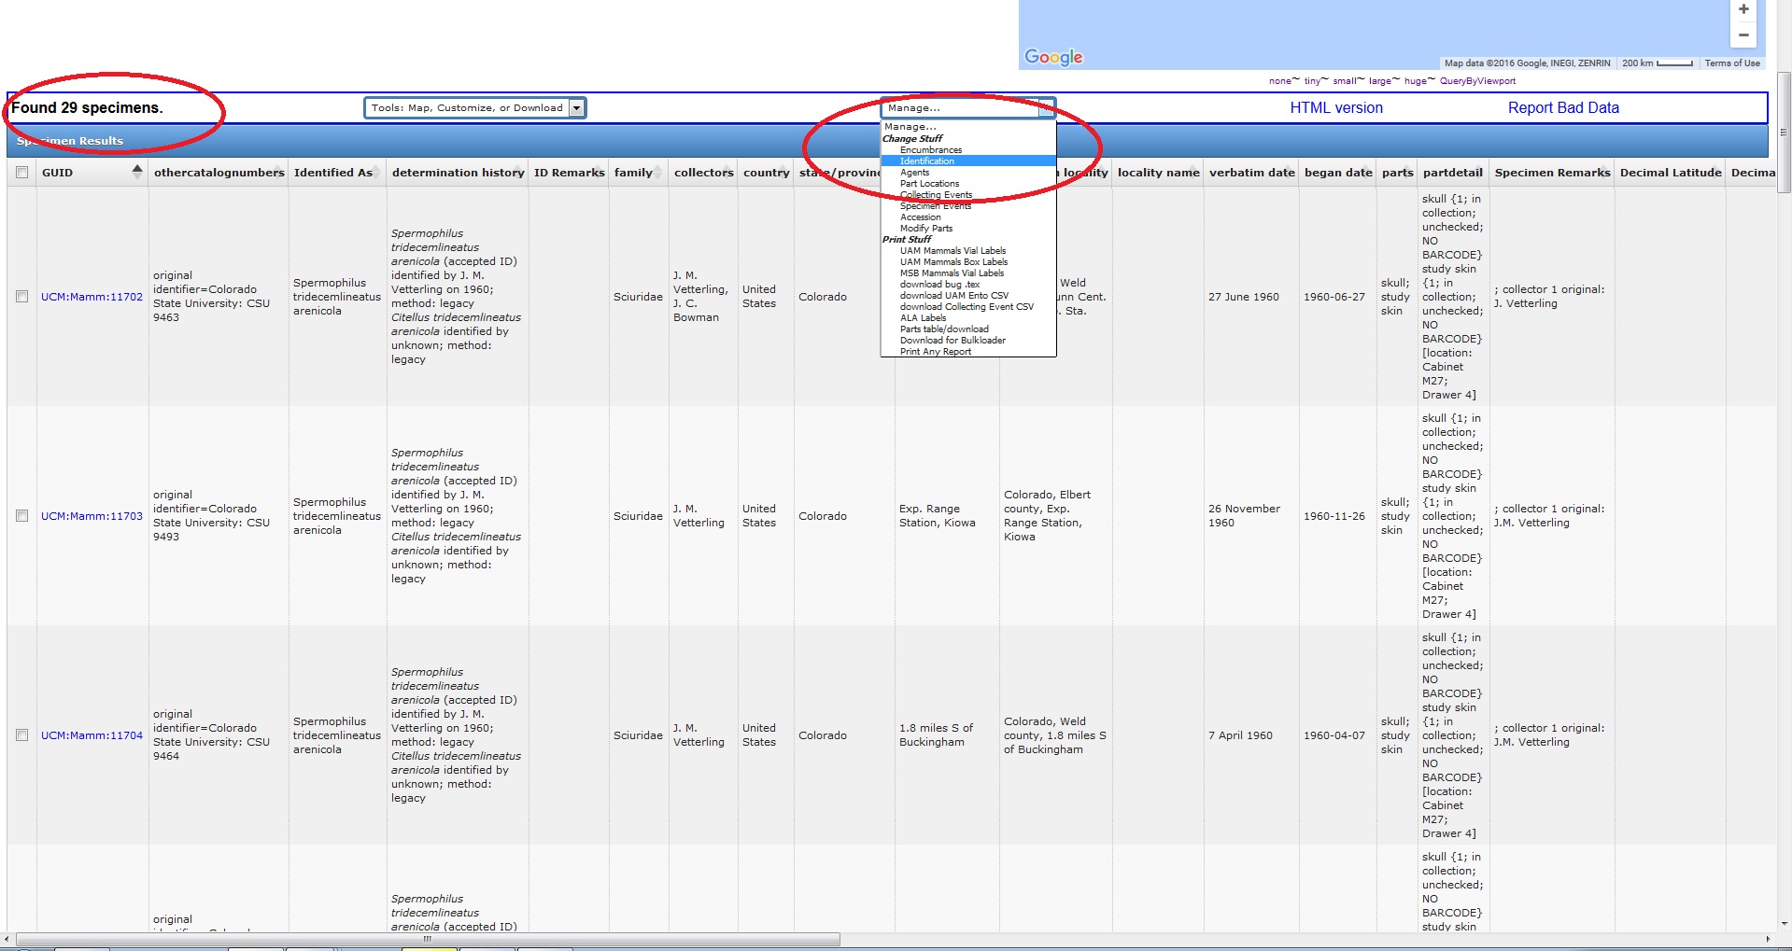The width and height of the screenshot is (1792, 951).
Task: Select UAM Mammals Vial Labels
Action: pos(952,251)
